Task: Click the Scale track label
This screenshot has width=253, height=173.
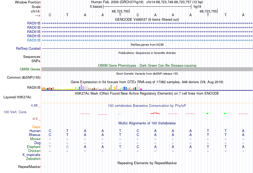Action: point(36,7)
